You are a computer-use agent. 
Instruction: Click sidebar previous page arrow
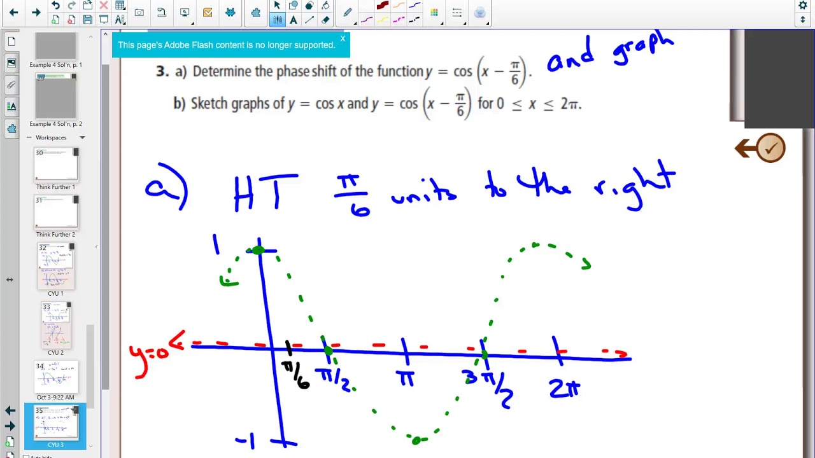[x=10, y=411]
